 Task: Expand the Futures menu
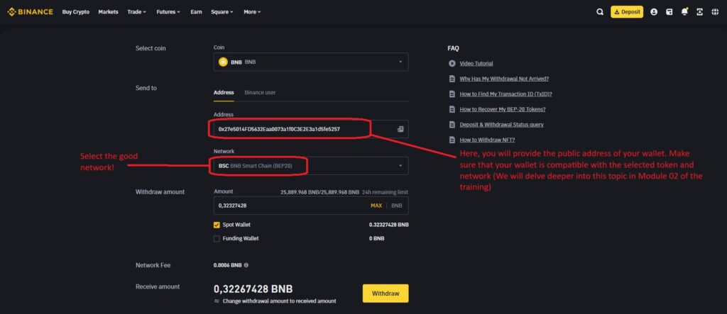(x=168, y=12)
